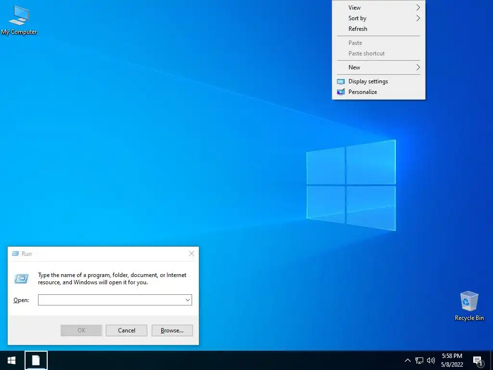Image resolution: width=493 pixels, height=370 pixels.
Task: Click the volume speaker tray icon
Action: click(431, 360)
